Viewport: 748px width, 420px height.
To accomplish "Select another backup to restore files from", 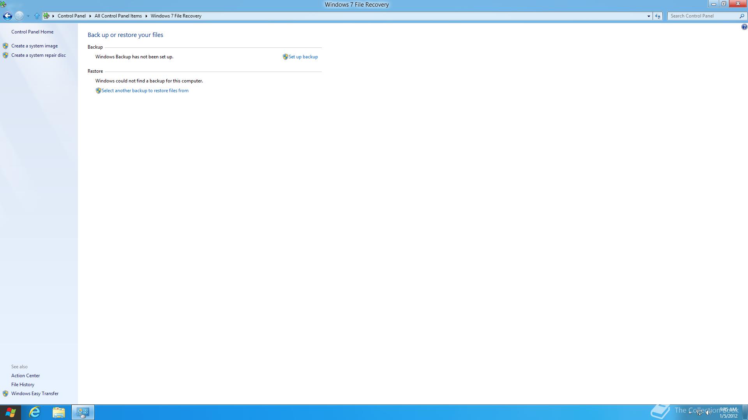I will pos(145,91).
